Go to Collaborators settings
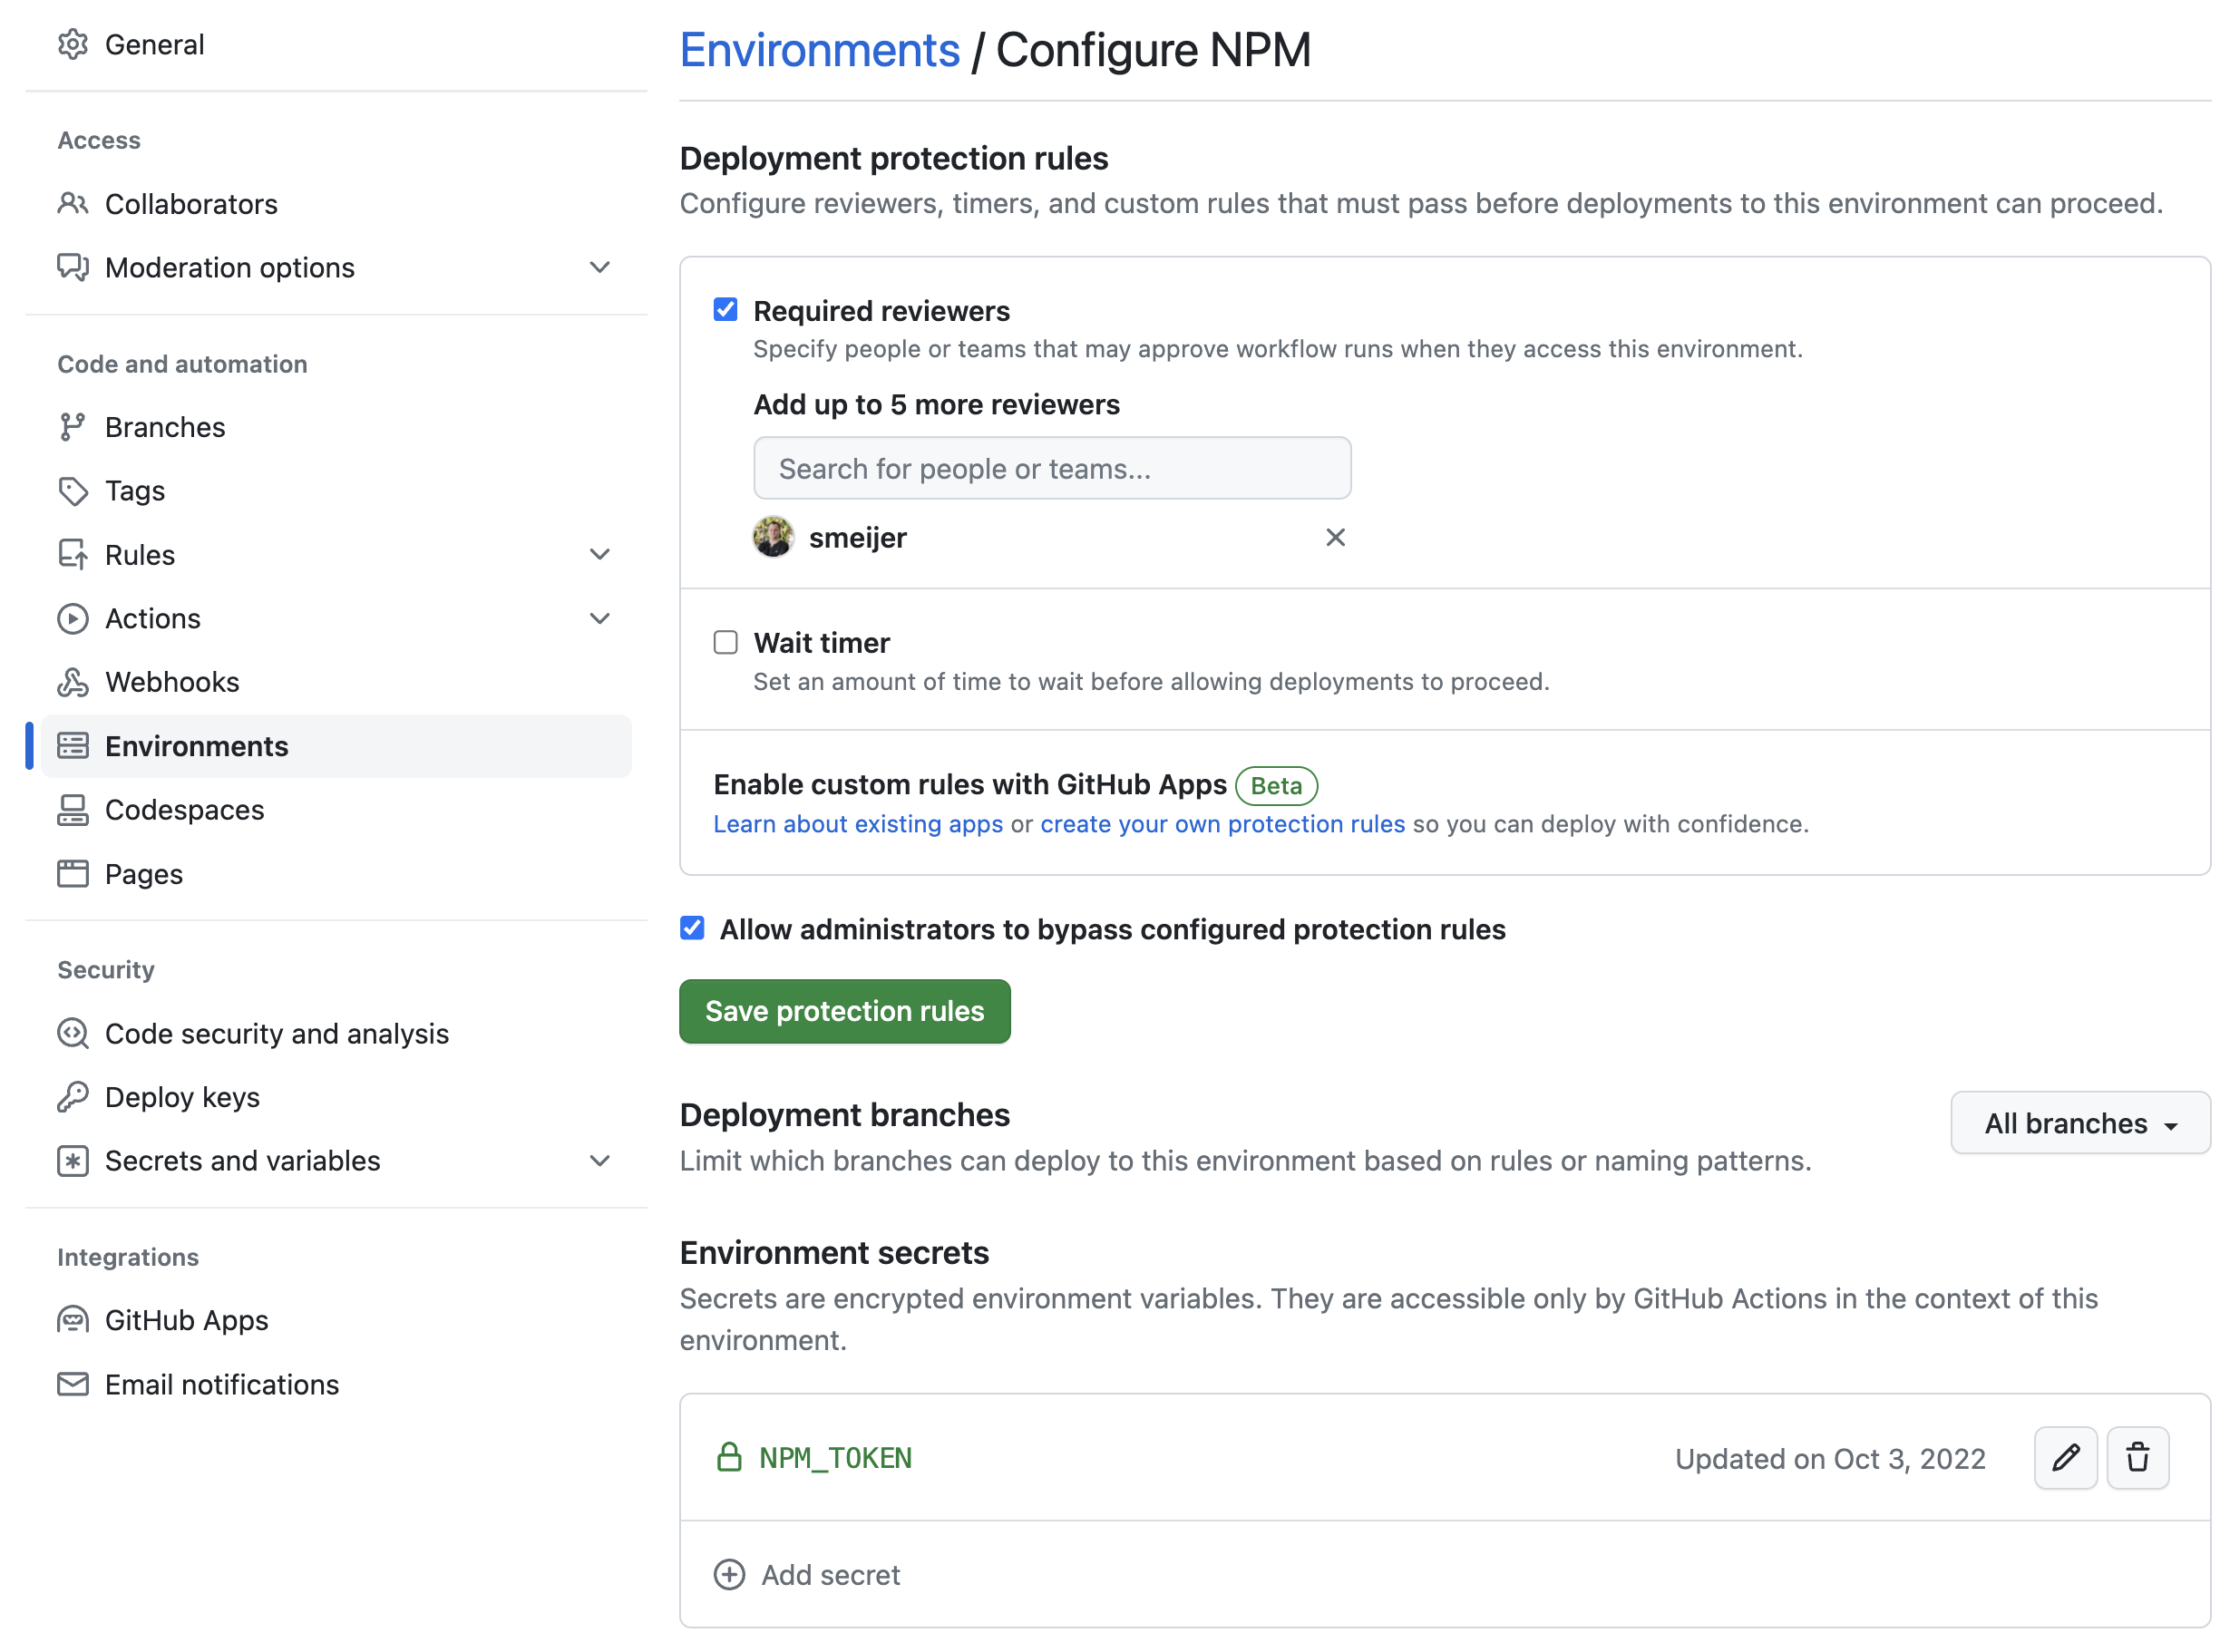The image size is (2220, 1652). point(191,204)
